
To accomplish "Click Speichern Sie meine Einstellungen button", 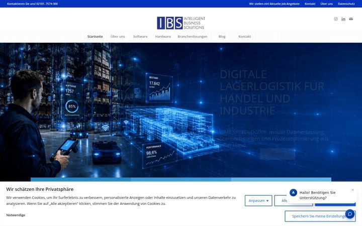I will (320, 216).
